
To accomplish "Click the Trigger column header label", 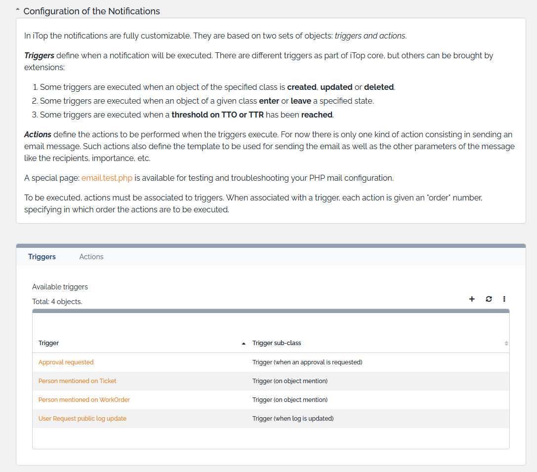I will [48, 343].
